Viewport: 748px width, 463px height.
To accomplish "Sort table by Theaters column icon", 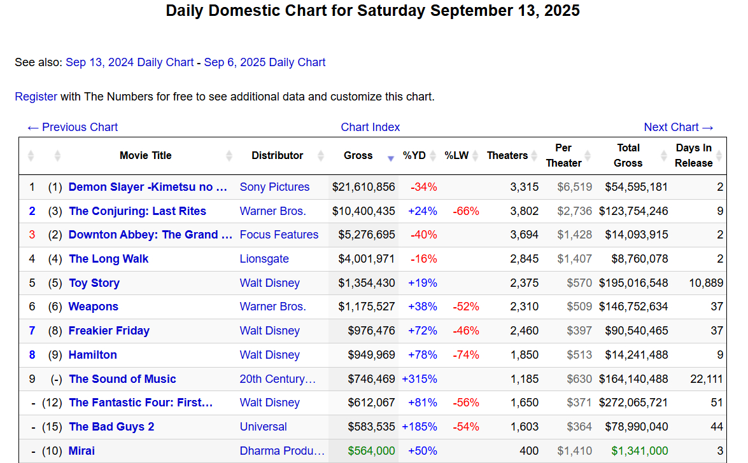I will click(x=533, y=156).
